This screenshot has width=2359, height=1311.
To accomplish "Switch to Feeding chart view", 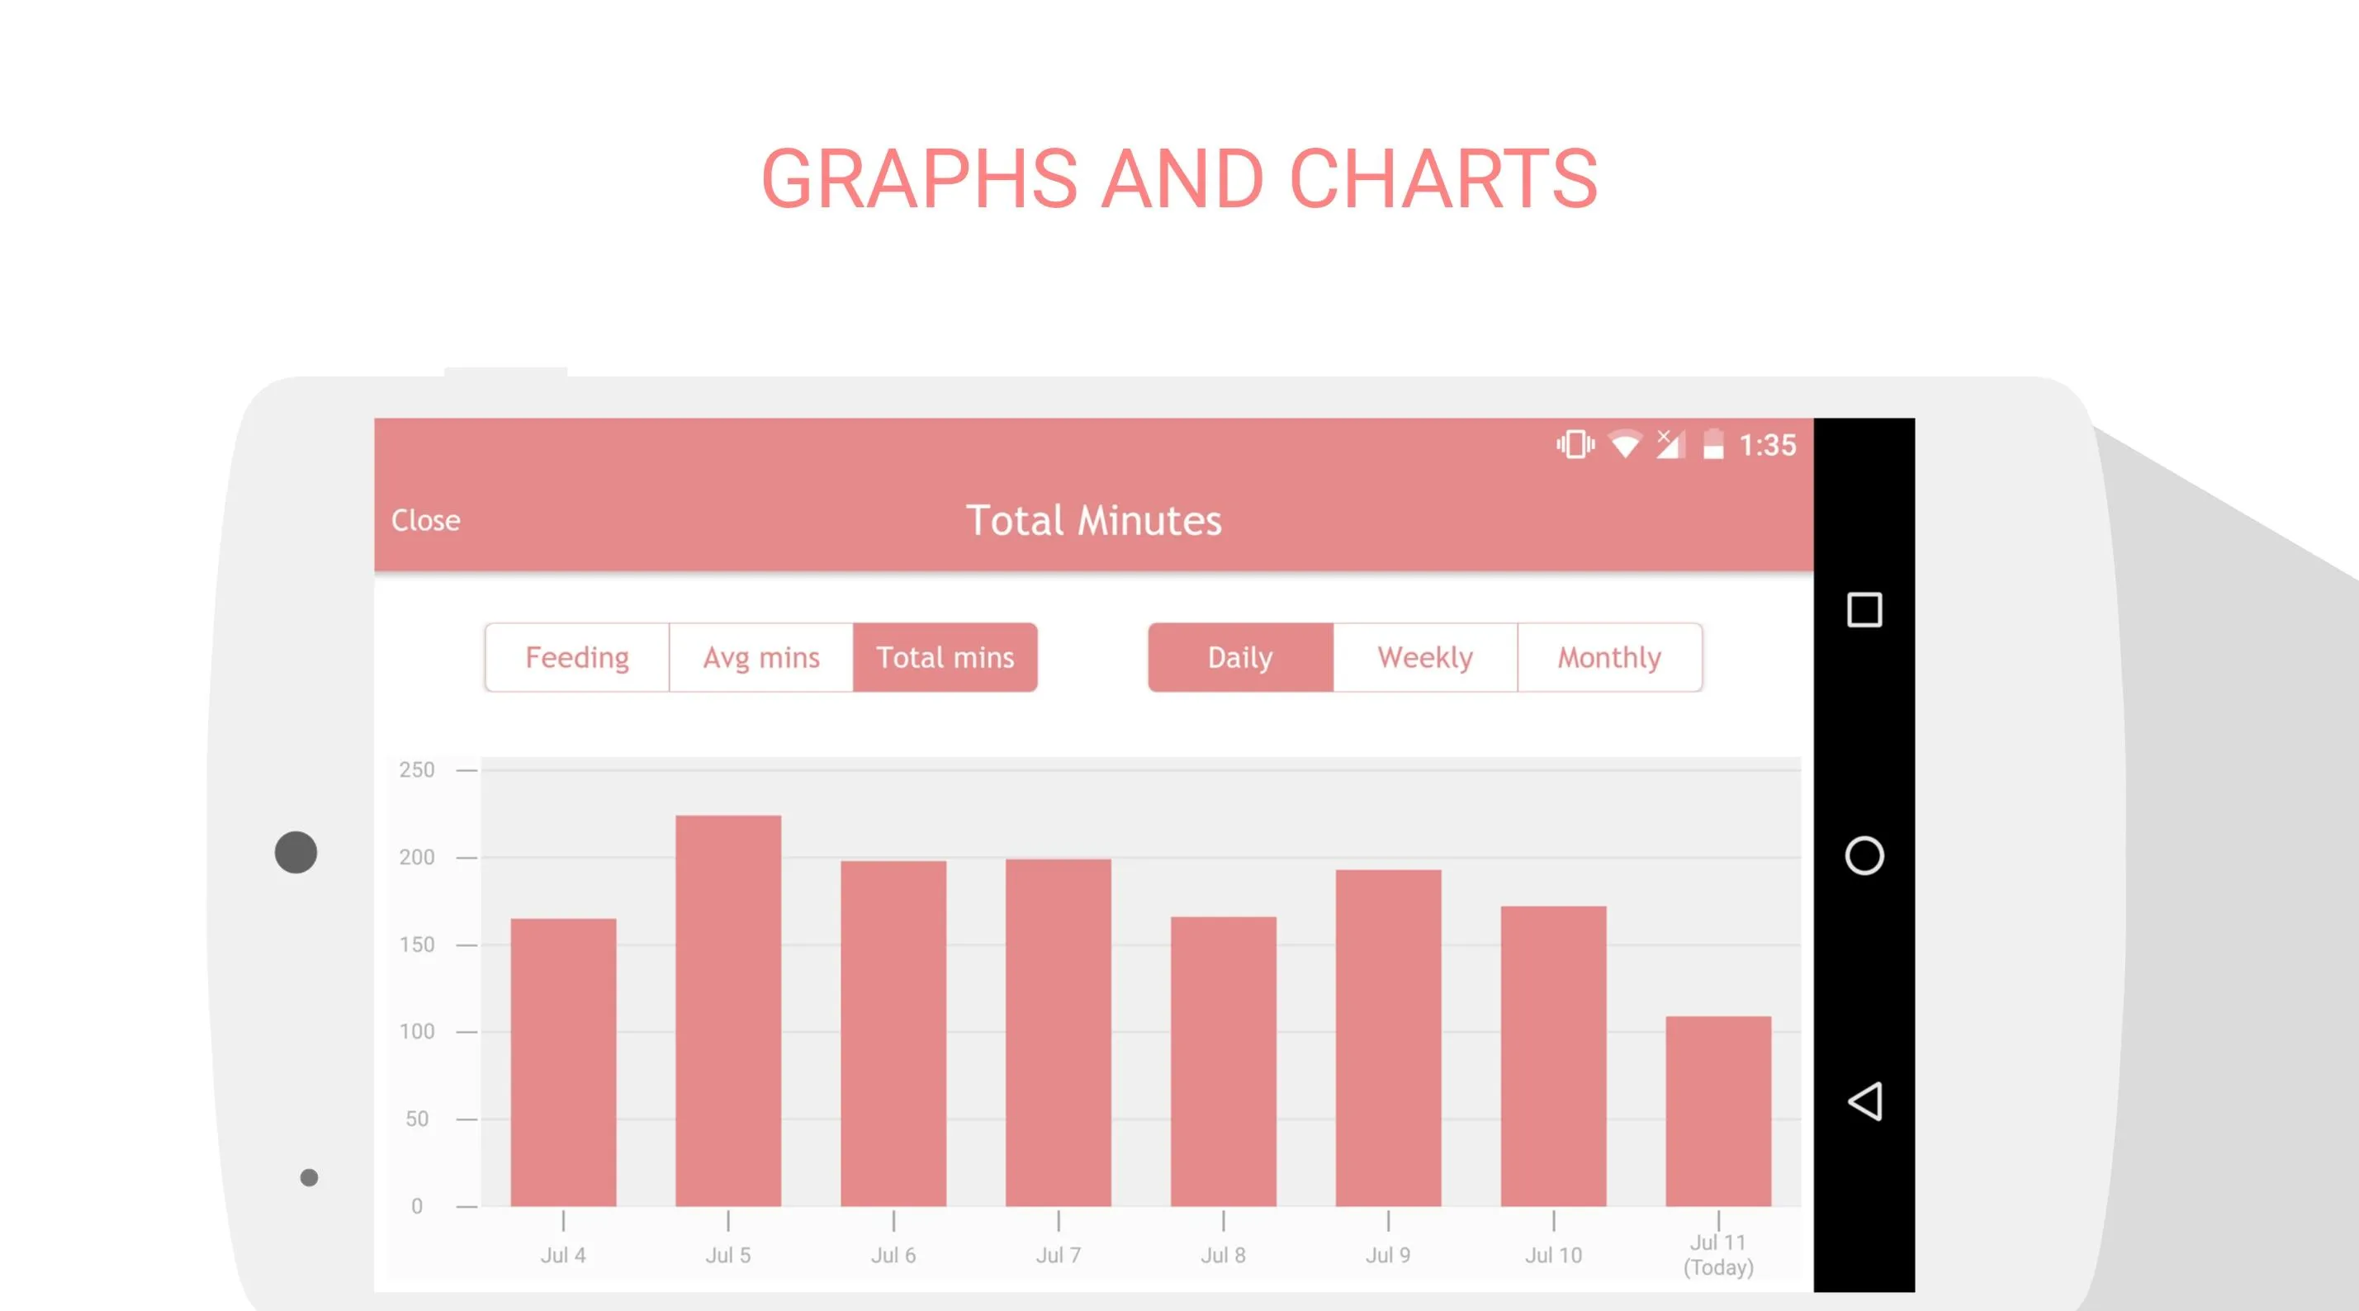I will [576, 655].
